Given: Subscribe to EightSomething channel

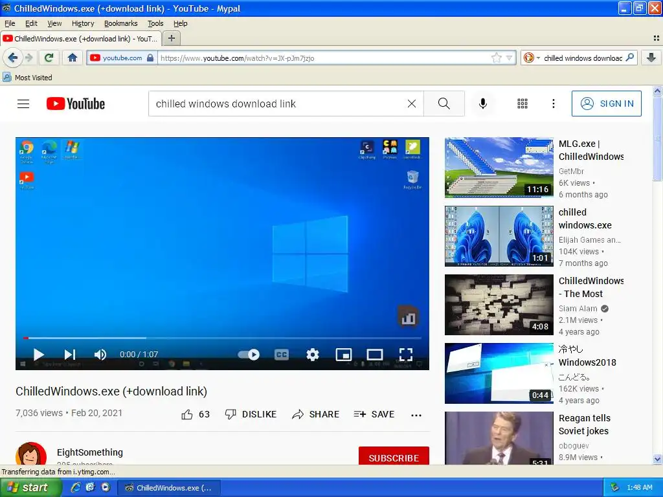Looking at the screenshot, I should pyautogui.click(x=394, y=458).
